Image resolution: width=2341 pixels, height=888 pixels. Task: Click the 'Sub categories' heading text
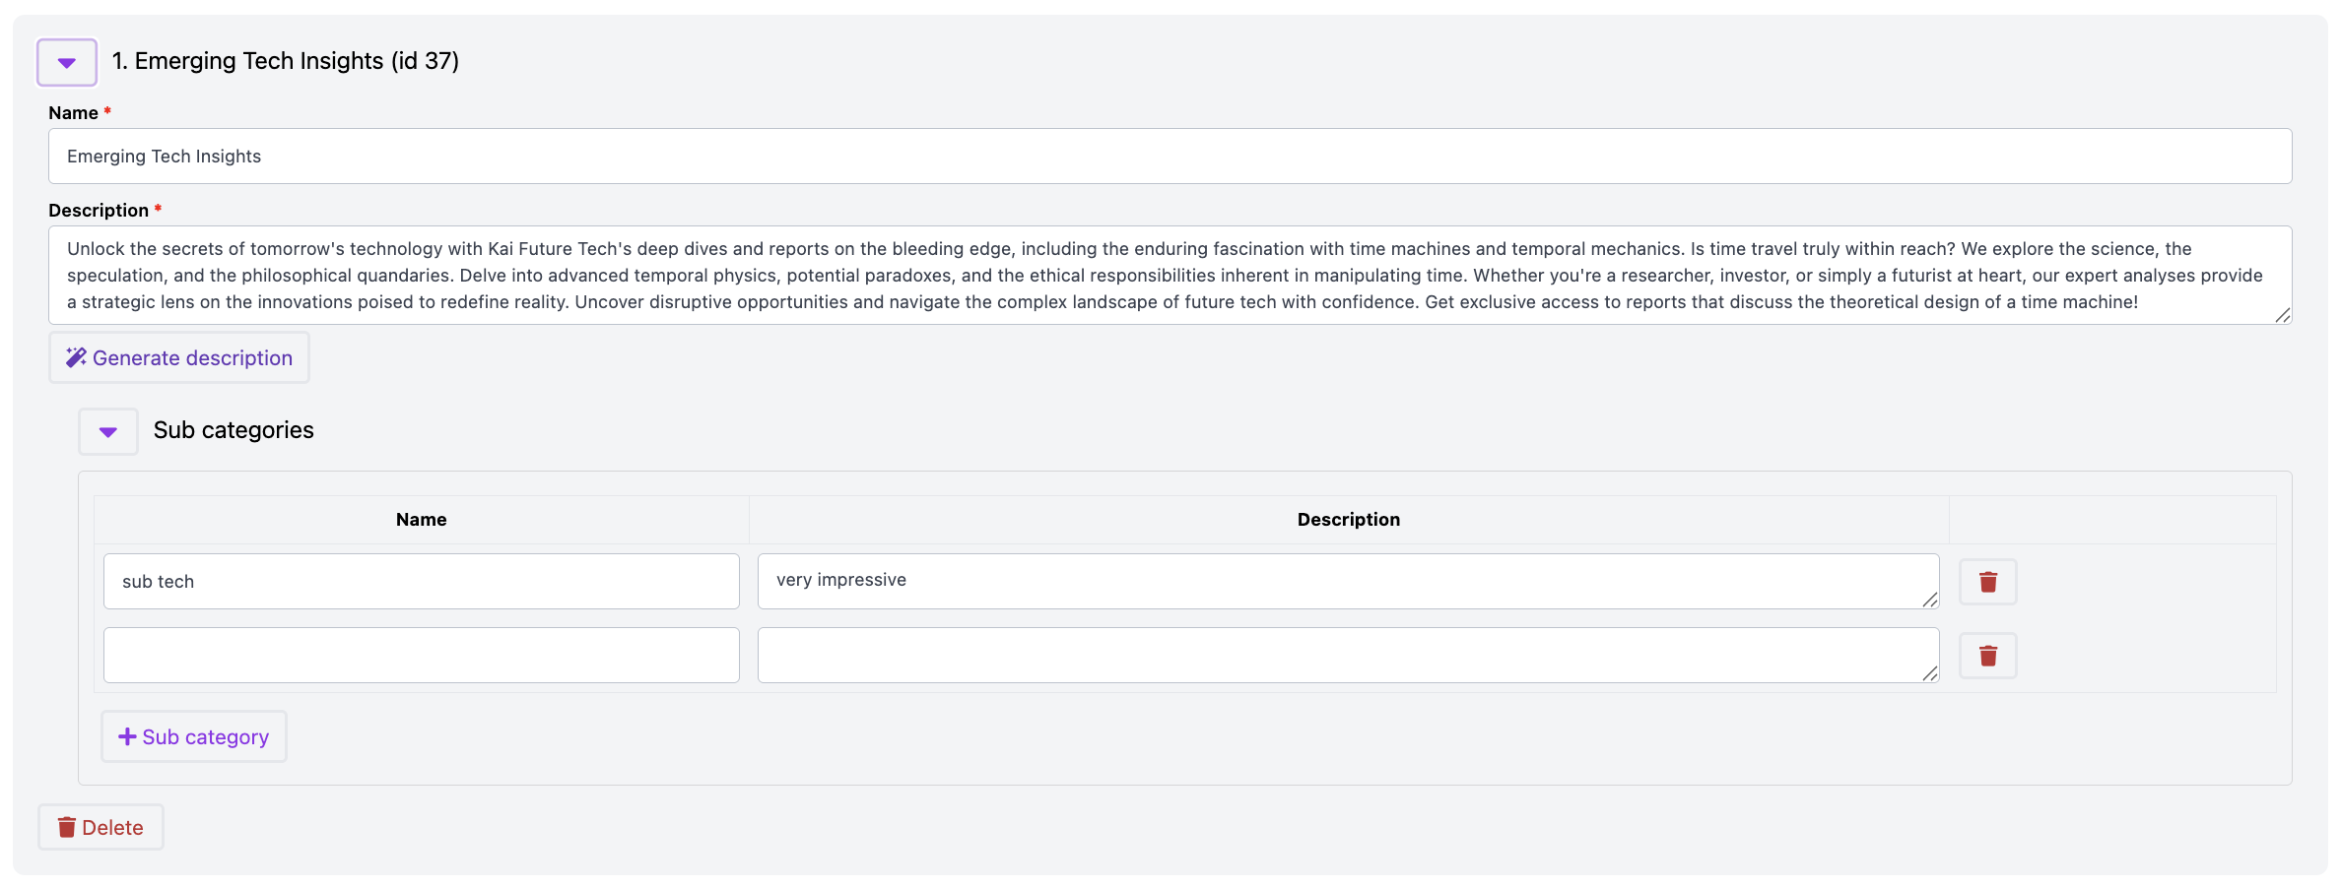[x=234, y=430]
